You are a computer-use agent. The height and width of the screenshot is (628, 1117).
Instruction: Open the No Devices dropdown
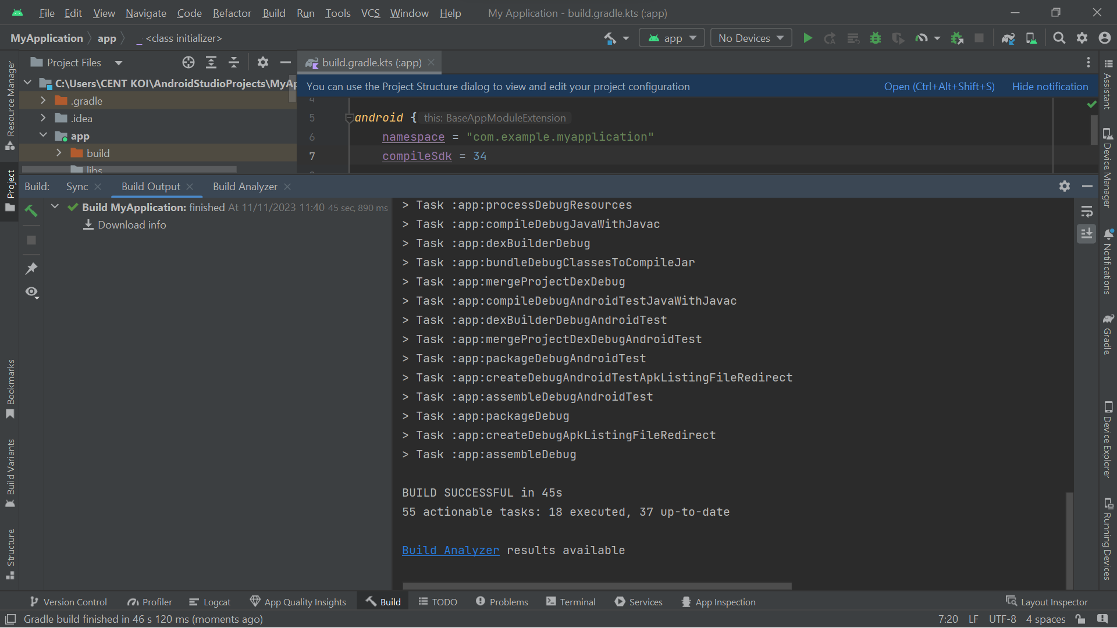[751, 38]
